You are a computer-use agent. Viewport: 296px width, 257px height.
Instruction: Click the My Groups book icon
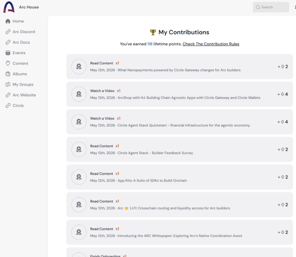(x=8, y=85)
